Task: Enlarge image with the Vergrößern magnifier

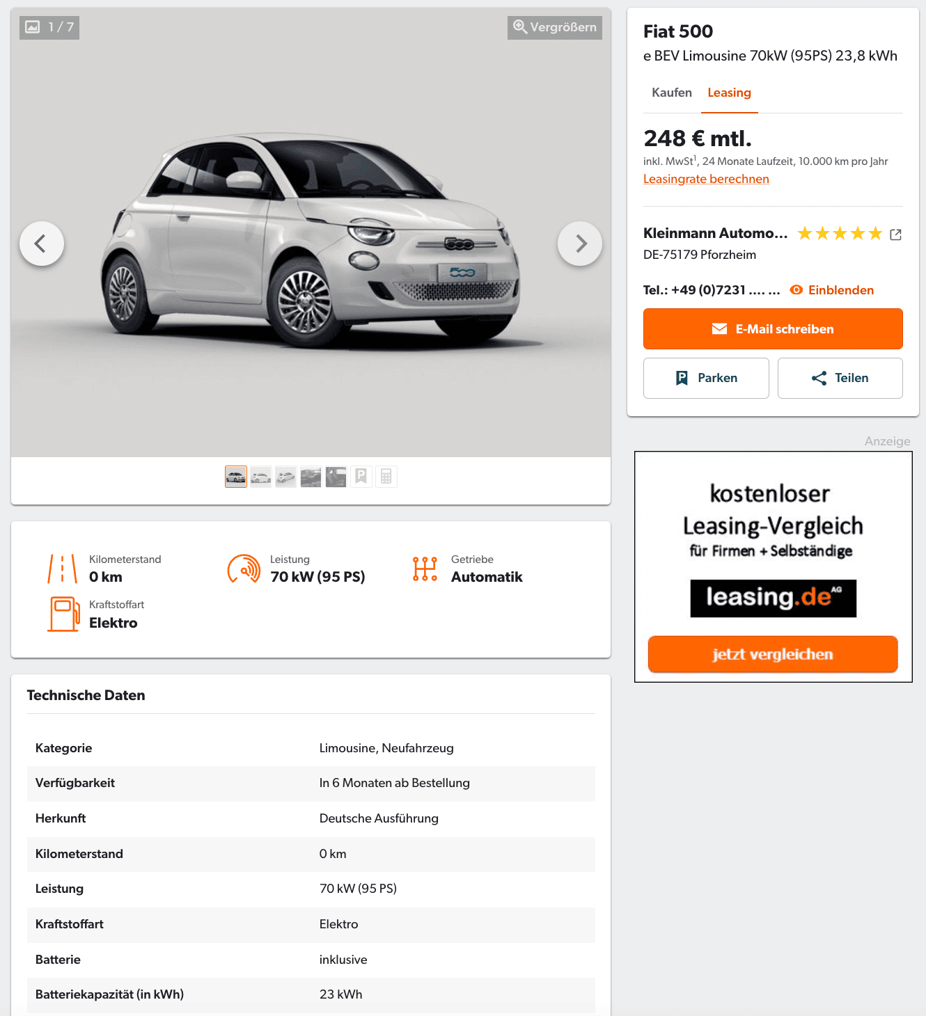Action: pos(555,27)
